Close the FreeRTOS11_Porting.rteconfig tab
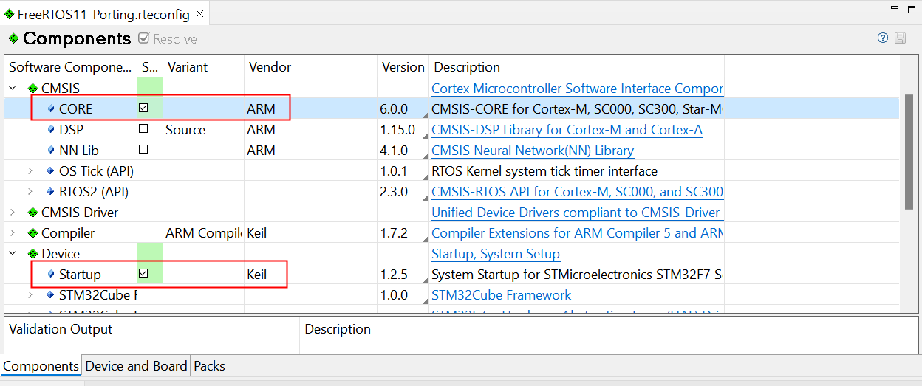 tap(199, 14)
